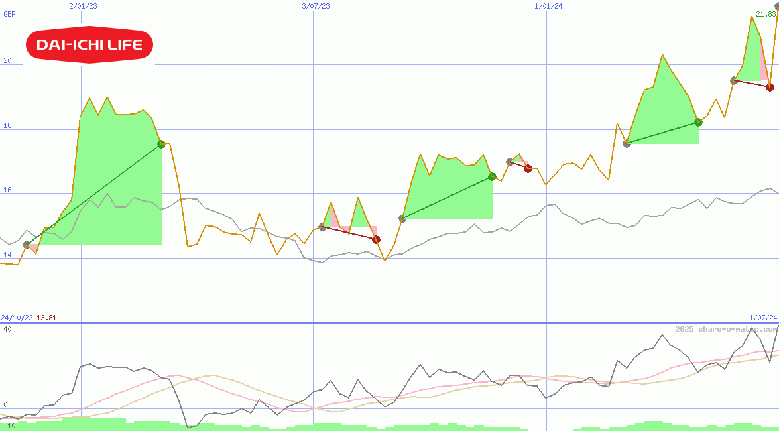Image resolution: width=779 pixels, height=431 pixels.
Task: Click the last red marker near the 21.83 peak
Action: click(770, 87)
